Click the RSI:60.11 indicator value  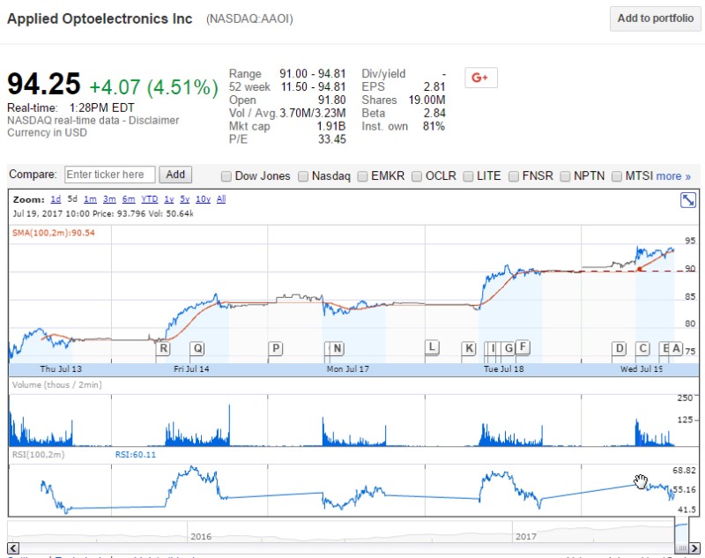point(136,455)
